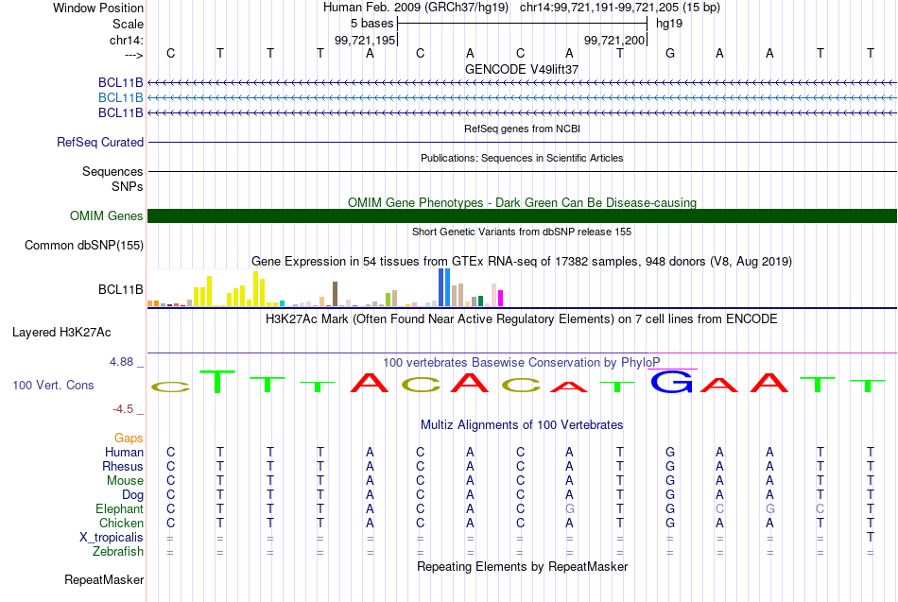Click the 'RefSeq genes from NCBI' title
The image size is (898, 602).
[522, 129]
